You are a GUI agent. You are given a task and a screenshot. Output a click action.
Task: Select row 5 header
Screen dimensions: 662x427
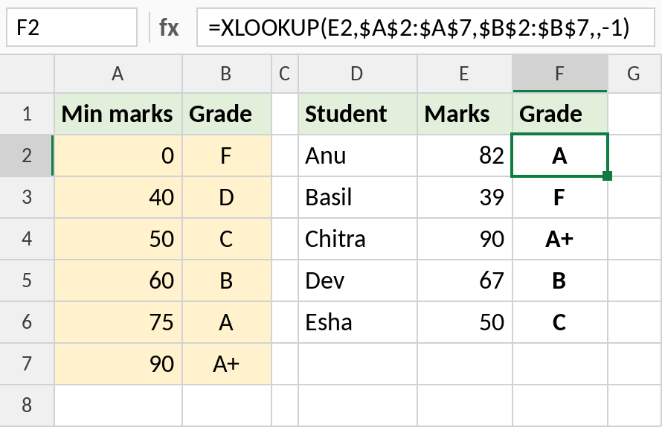click(x=27, y=280)
